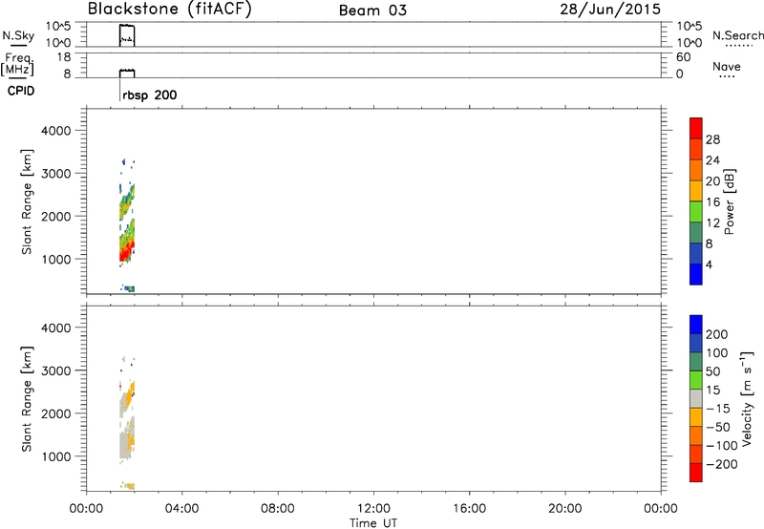Click the N.Search legend label

737,35
